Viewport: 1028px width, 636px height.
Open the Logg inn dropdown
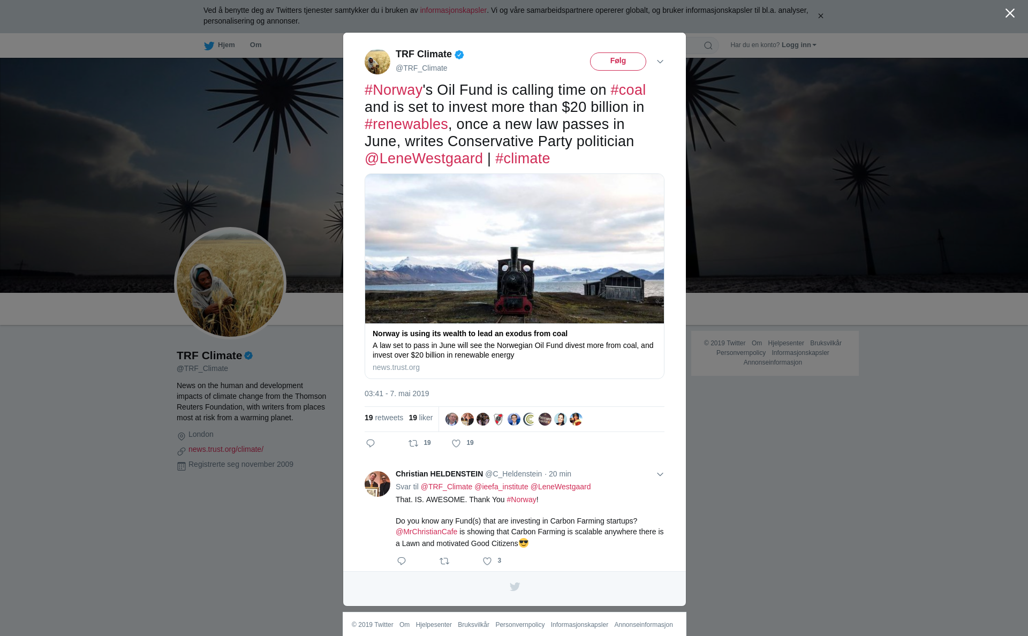(x=799, y=45)
